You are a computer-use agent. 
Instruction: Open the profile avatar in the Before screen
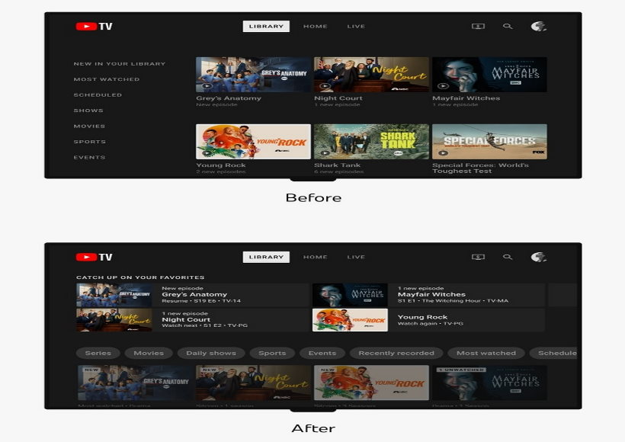point(538,27)
